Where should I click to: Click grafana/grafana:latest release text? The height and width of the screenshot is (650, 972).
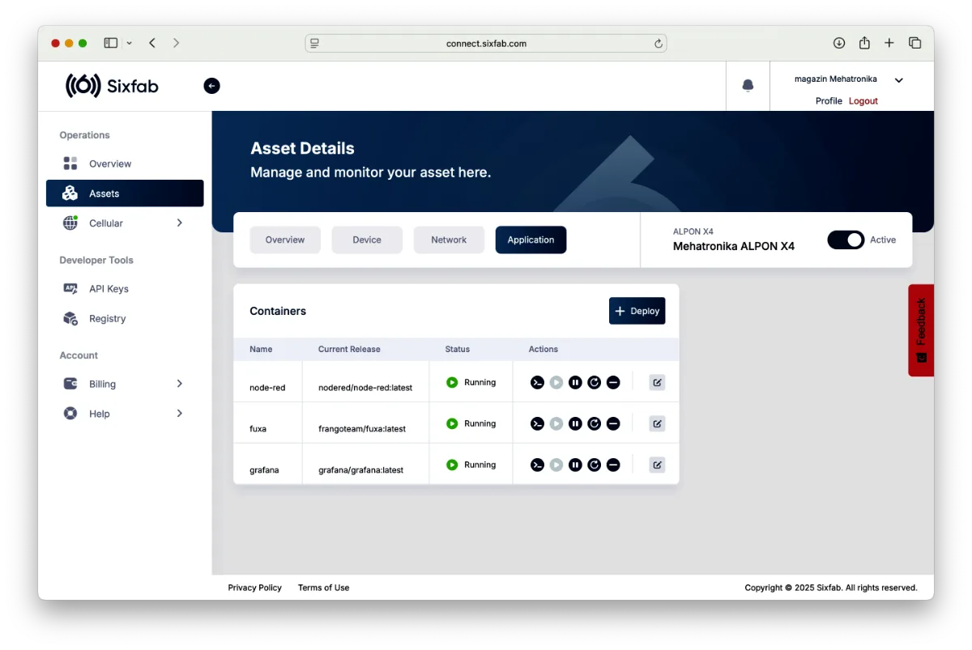[x=360, y=470]
